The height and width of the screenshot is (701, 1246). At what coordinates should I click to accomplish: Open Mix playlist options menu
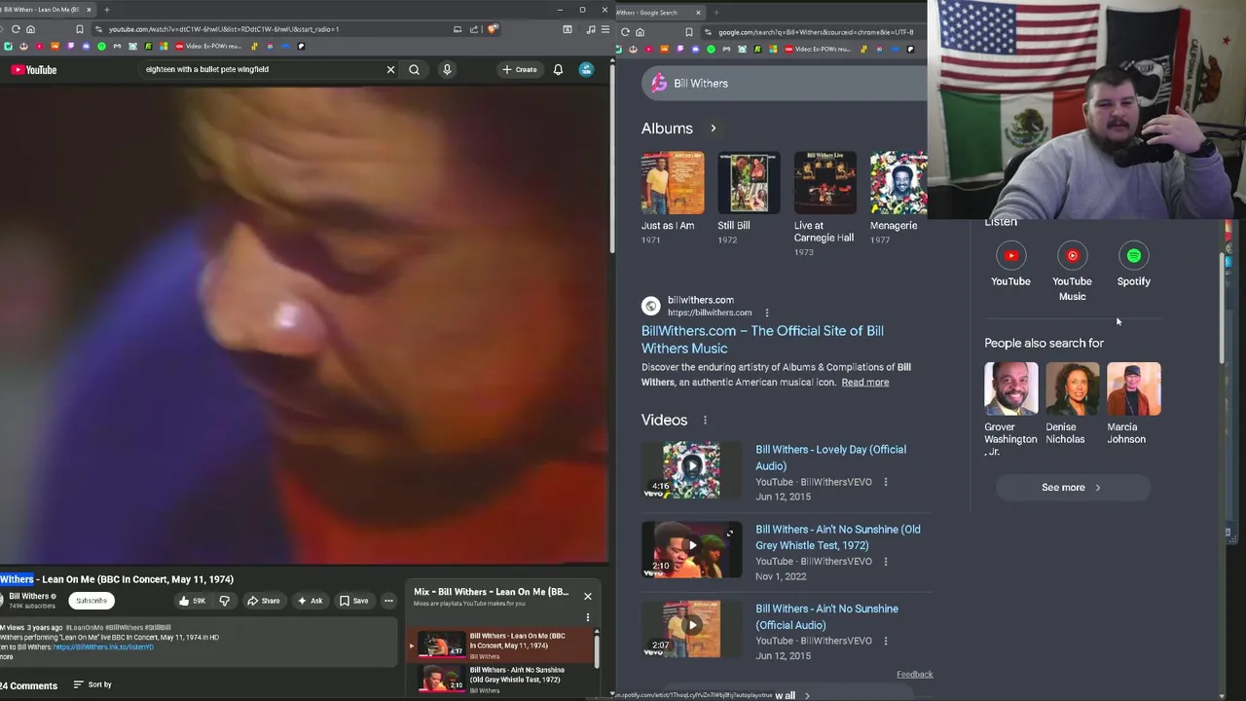(588, 616)
